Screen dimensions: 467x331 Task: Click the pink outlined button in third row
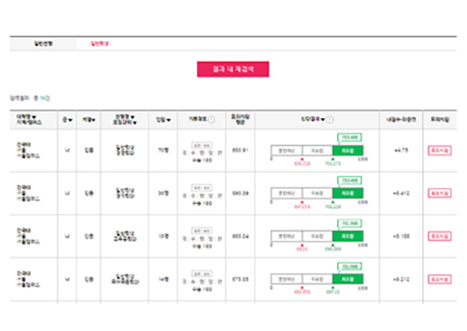(x=440, y=236)
